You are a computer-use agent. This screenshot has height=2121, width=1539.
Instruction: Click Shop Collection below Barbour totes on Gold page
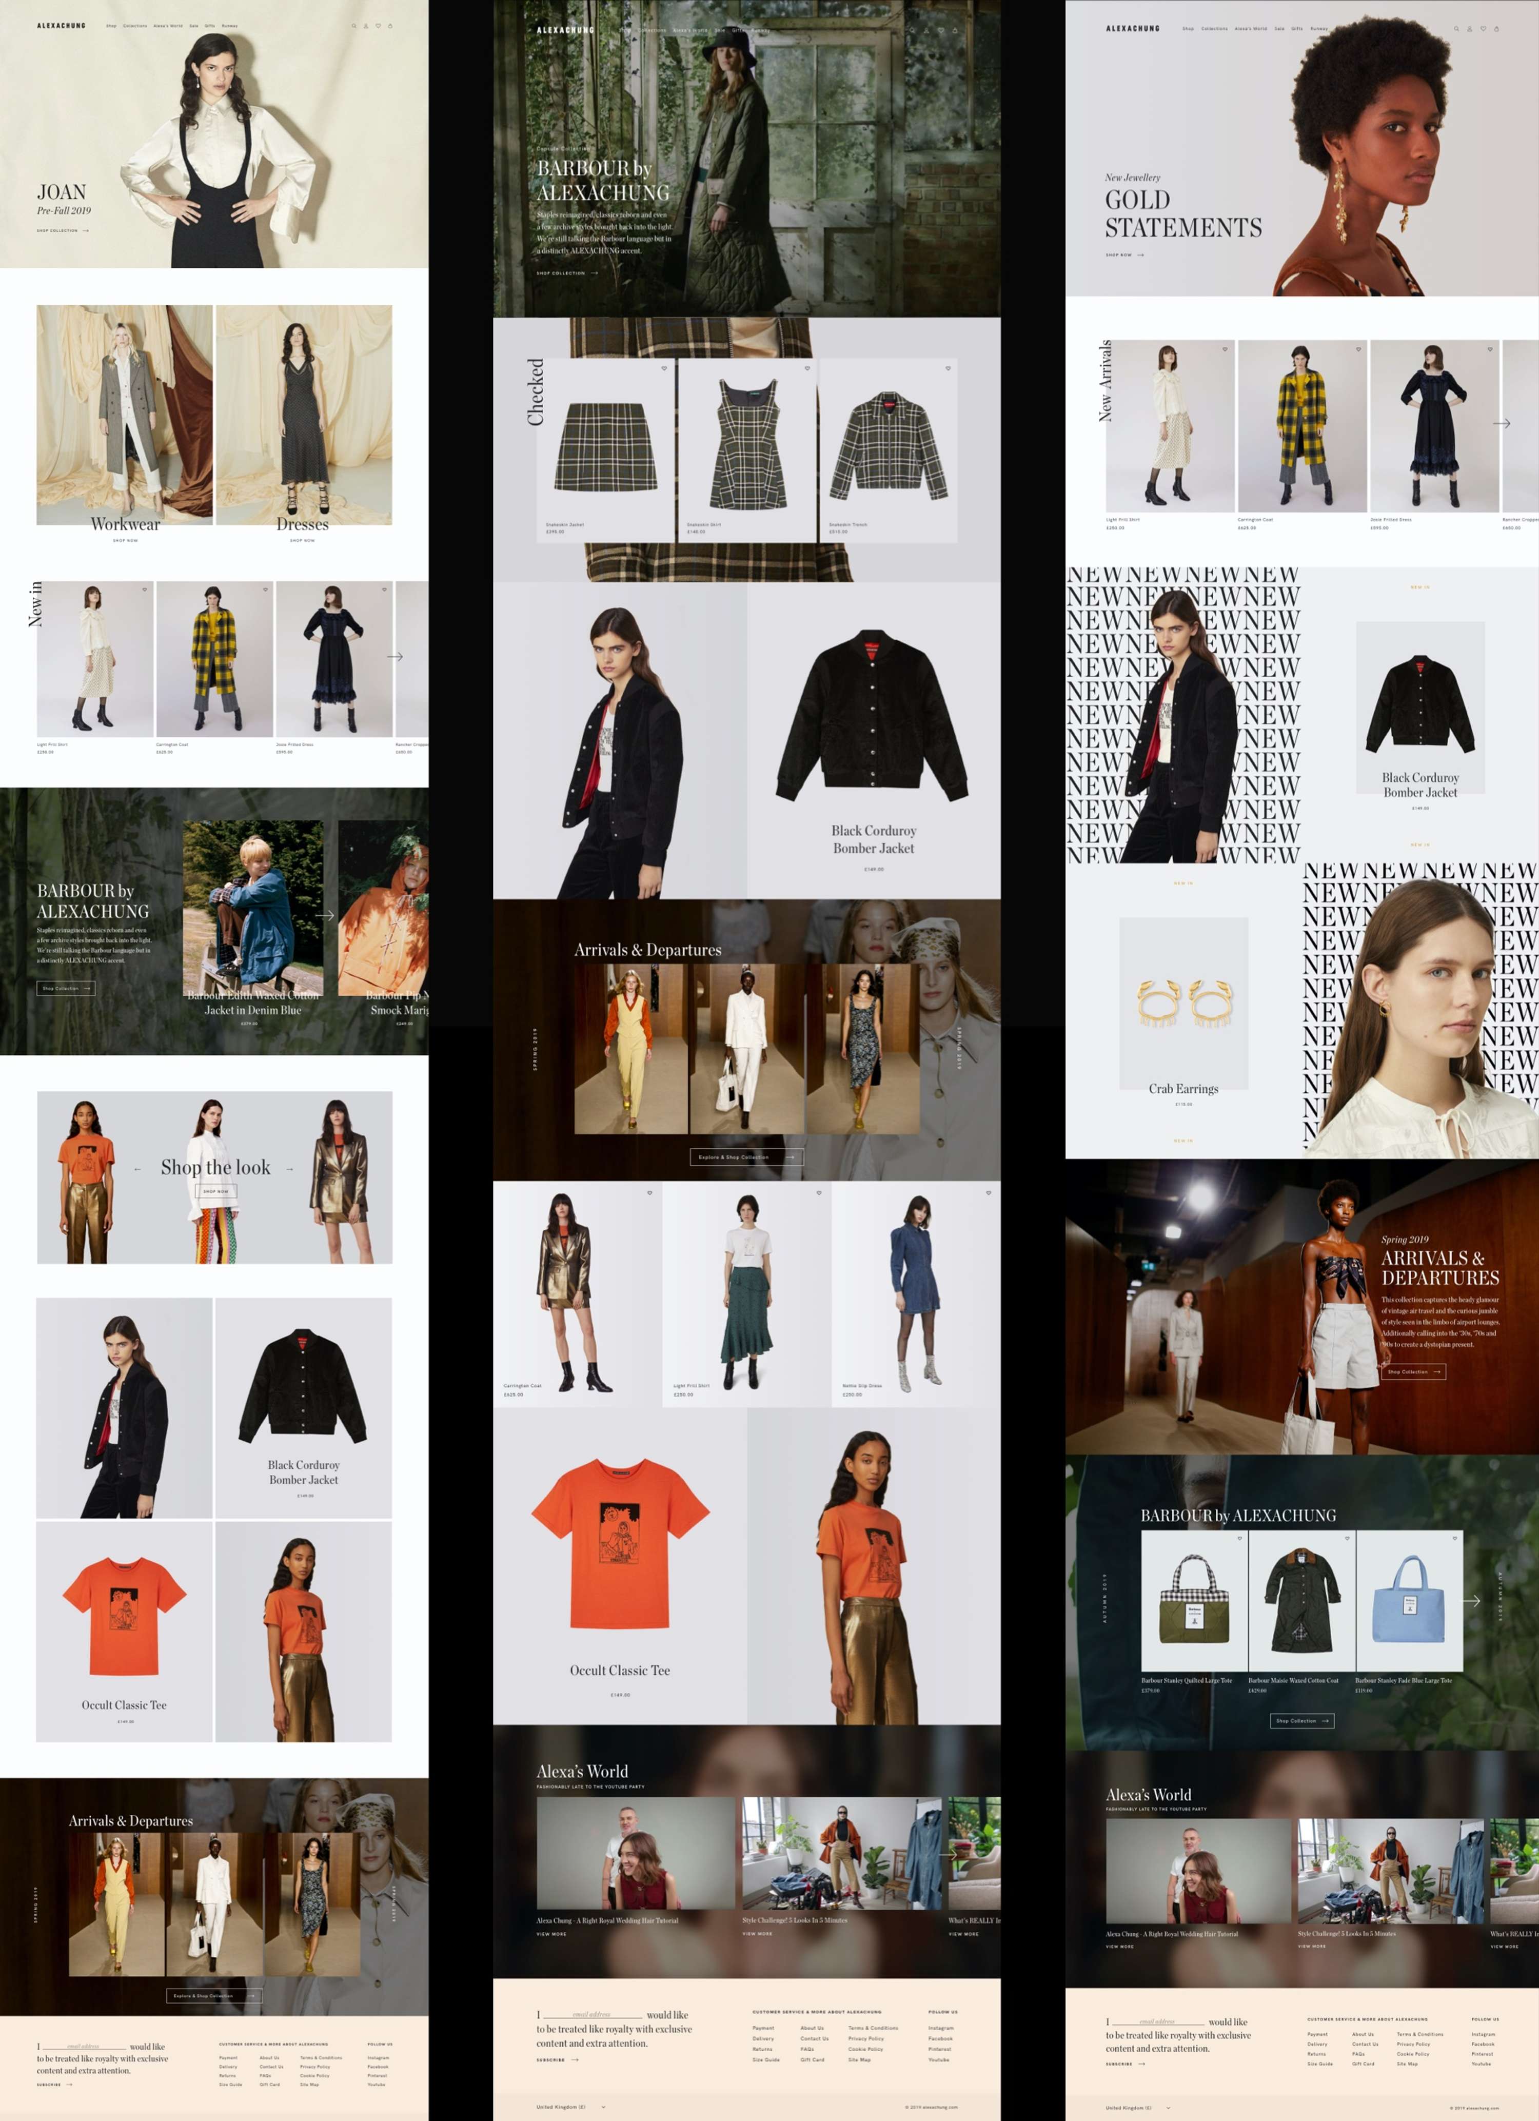[x=1301, y=1721]
